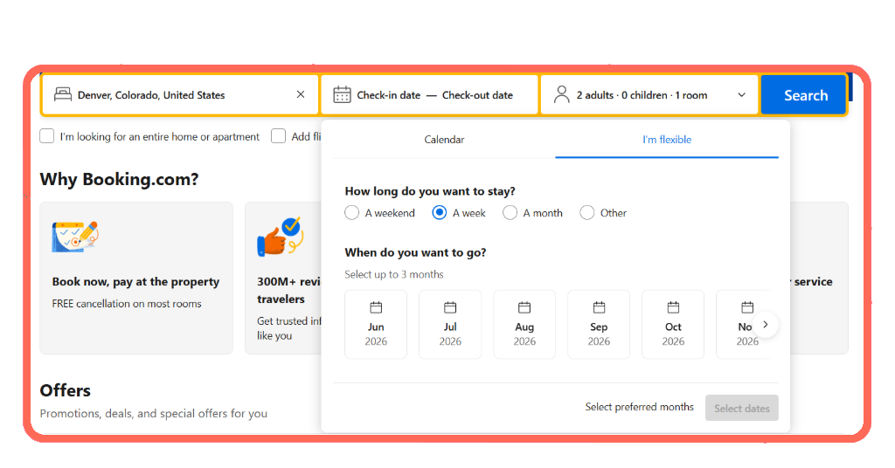The image size is (895, 468).
Task: Click the calendar-and-pencil illustration
Action: 75,237
